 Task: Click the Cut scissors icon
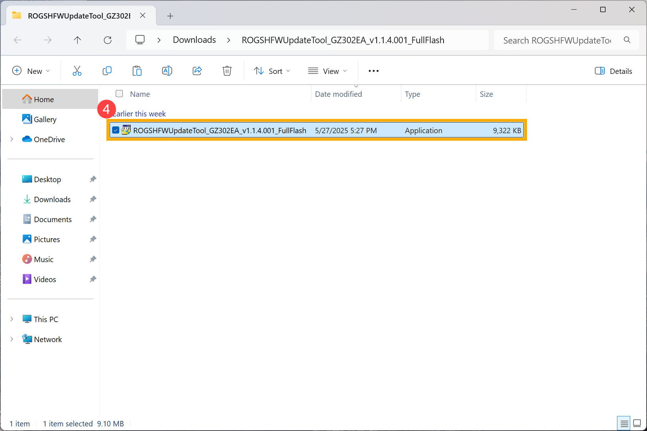pos(77,71)
